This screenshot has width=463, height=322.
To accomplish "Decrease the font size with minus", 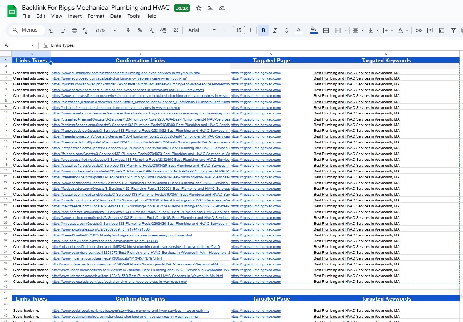I will [227, 30].
